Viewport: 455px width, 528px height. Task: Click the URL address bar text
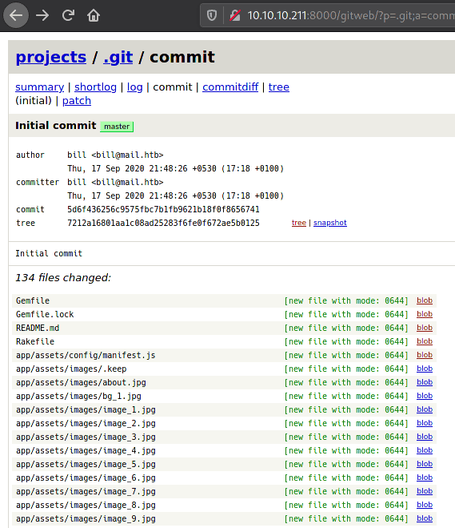click(351, 15)
